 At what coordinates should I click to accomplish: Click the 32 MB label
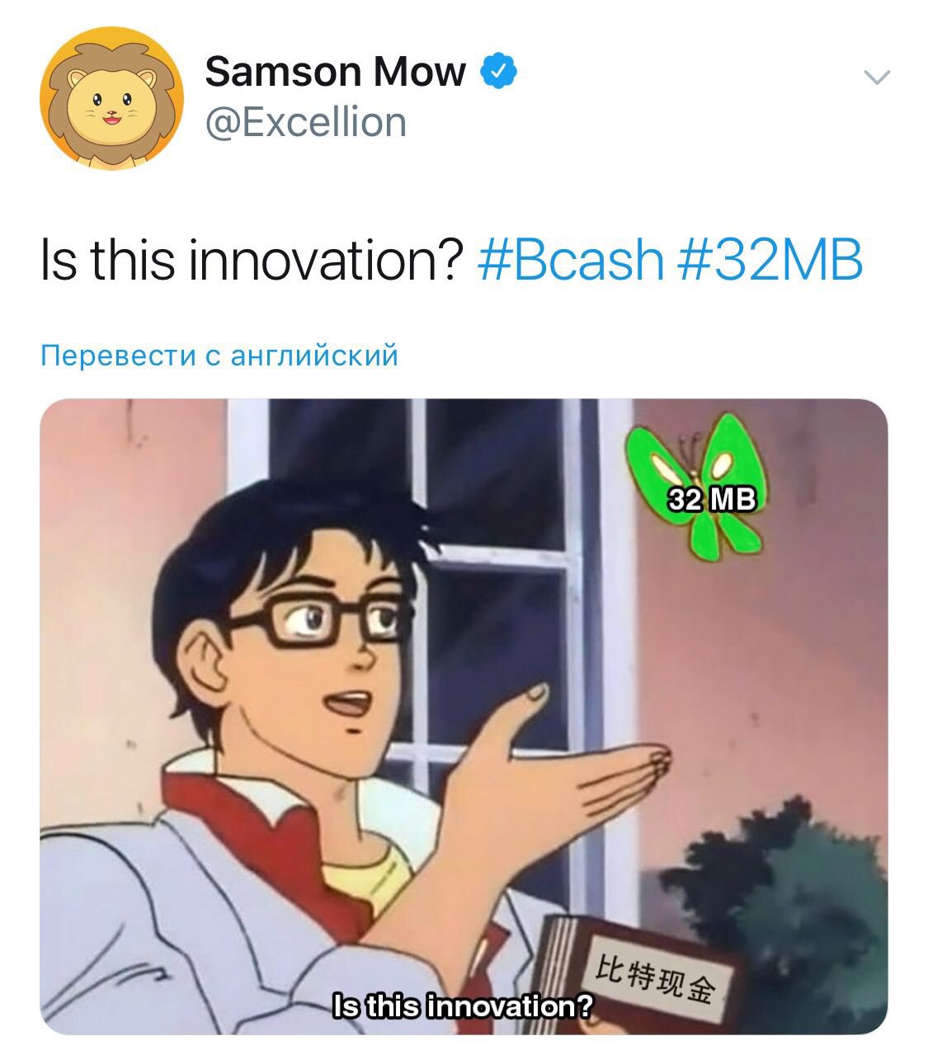711,498
